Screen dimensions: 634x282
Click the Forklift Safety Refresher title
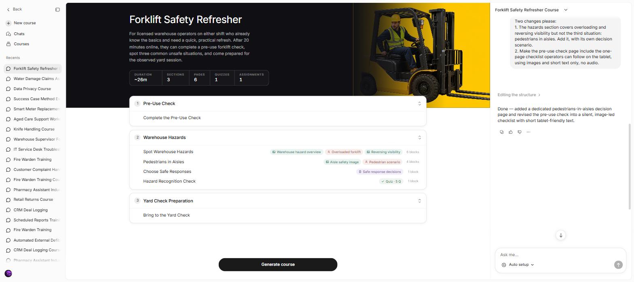186,20
